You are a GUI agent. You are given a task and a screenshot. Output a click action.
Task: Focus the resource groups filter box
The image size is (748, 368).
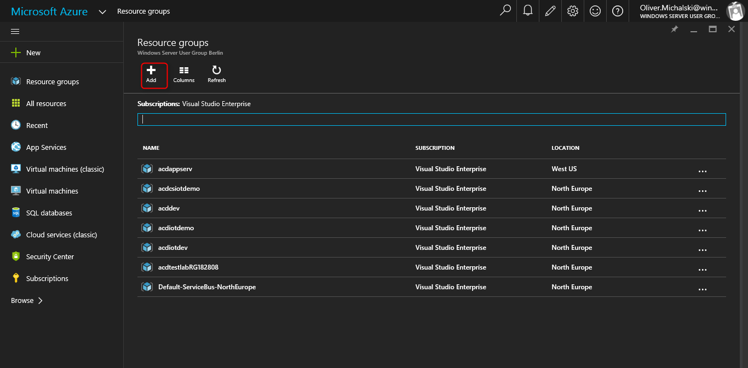point(431,119)
